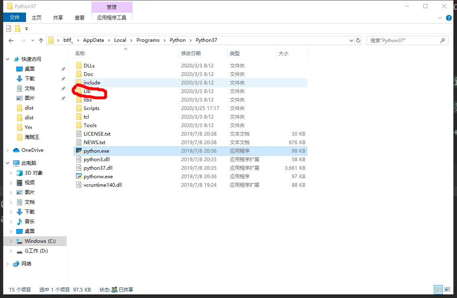Click the LICENSE.txt document icon
The image size is (457, 298).
tap(79, 134)
